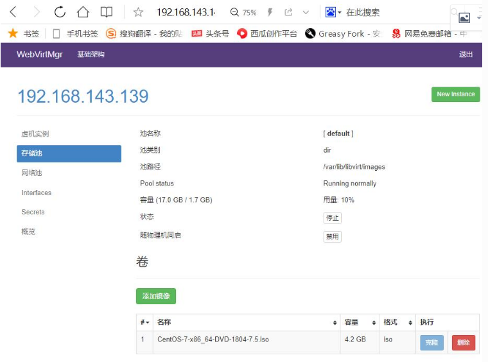This screenshot has width=488, height=362.
Task: Open the 网易免费邮箱 bookmark
Action: [x=430, y=33]
